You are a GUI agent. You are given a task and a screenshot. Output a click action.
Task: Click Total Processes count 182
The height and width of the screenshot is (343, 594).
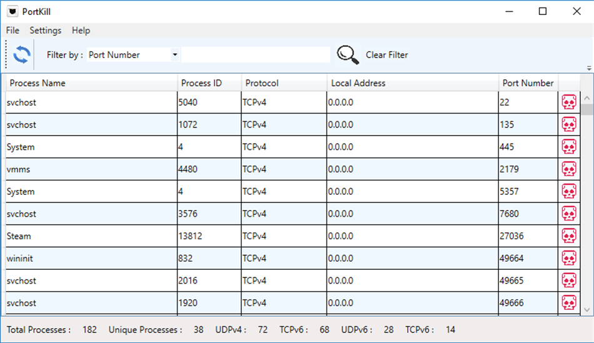pyautogui.click(x=89, y=330)
